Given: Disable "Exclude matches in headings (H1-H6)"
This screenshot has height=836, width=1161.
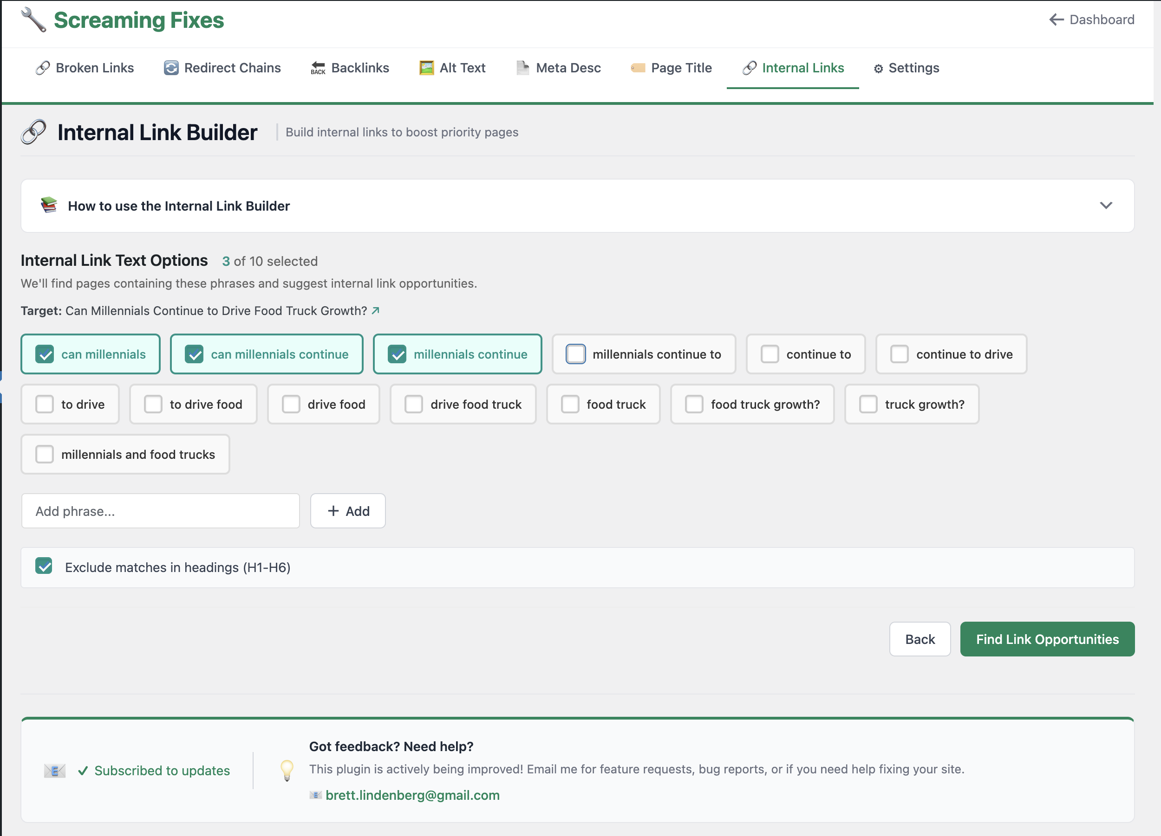Looking at the screenshot, I should [x=45, y=566].
